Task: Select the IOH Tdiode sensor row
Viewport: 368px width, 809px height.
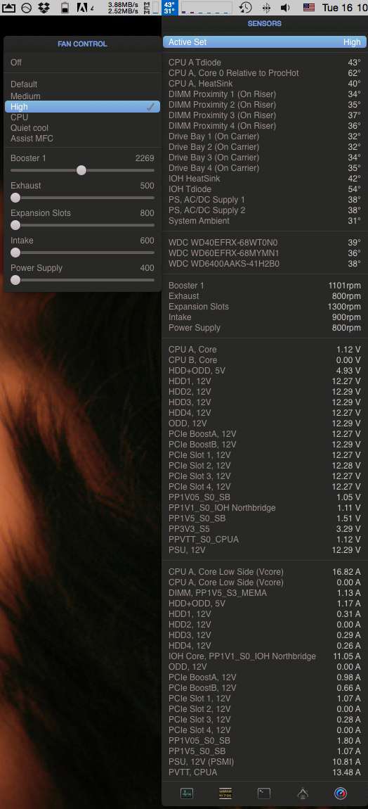Action: point(264,189)
